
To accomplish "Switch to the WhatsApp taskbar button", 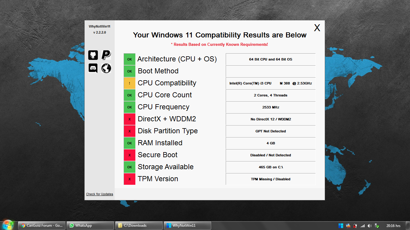I will point(90,226).
